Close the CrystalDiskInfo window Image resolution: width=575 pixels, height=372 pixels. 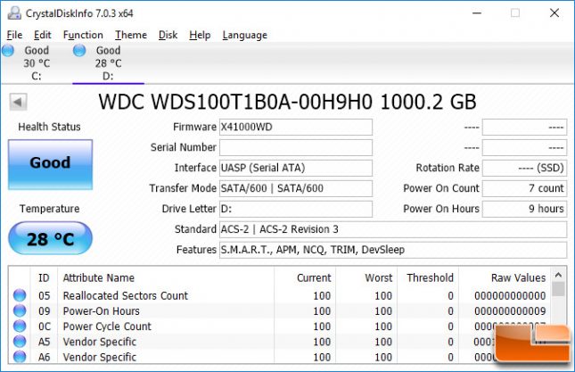tap(554, 13)
